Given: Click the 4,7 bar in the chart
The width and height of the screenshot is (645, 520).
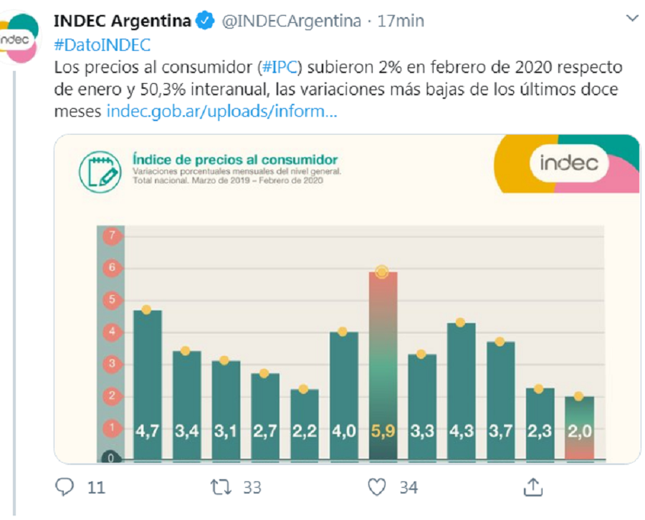Looking at the screenshot, I should [147, 383].
